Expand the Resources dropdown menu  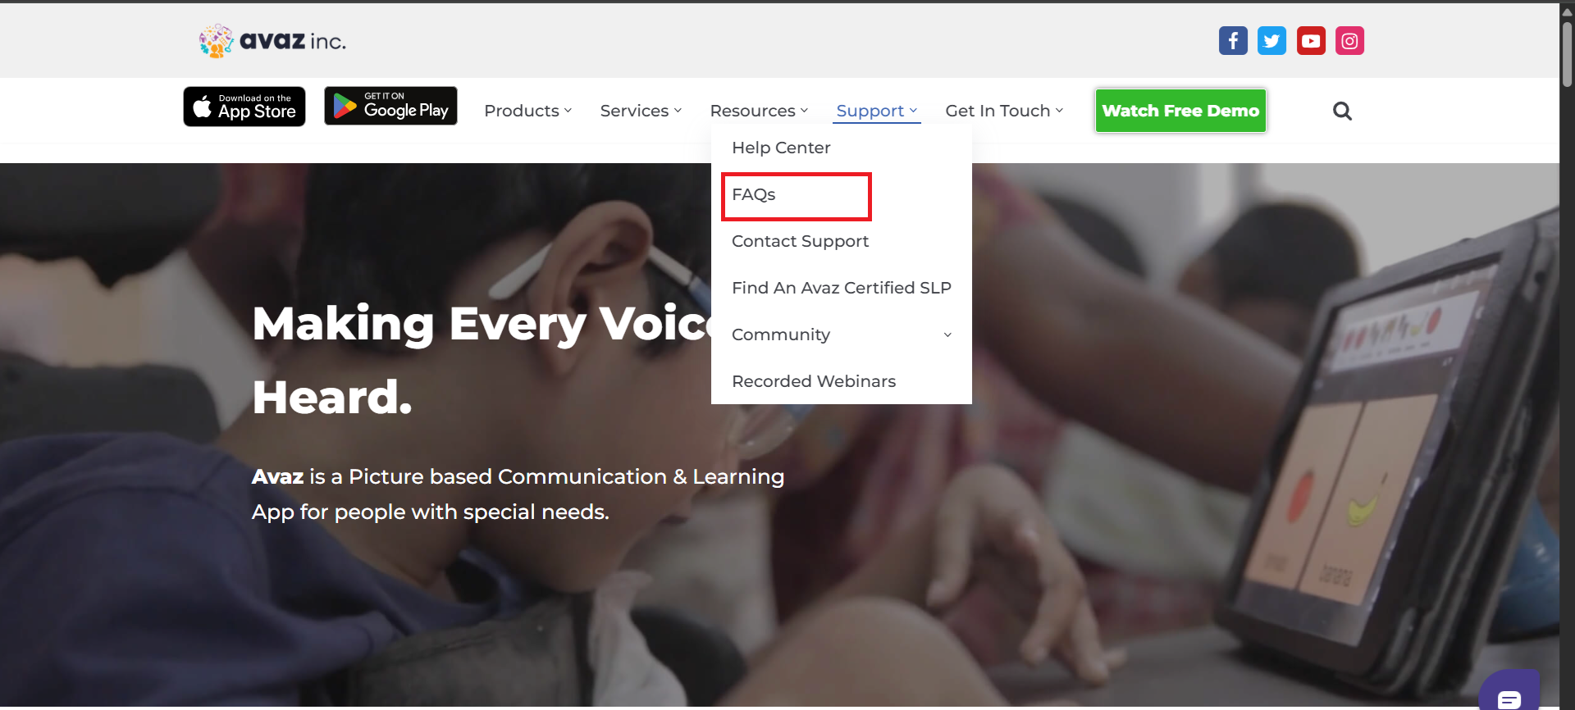759,111
